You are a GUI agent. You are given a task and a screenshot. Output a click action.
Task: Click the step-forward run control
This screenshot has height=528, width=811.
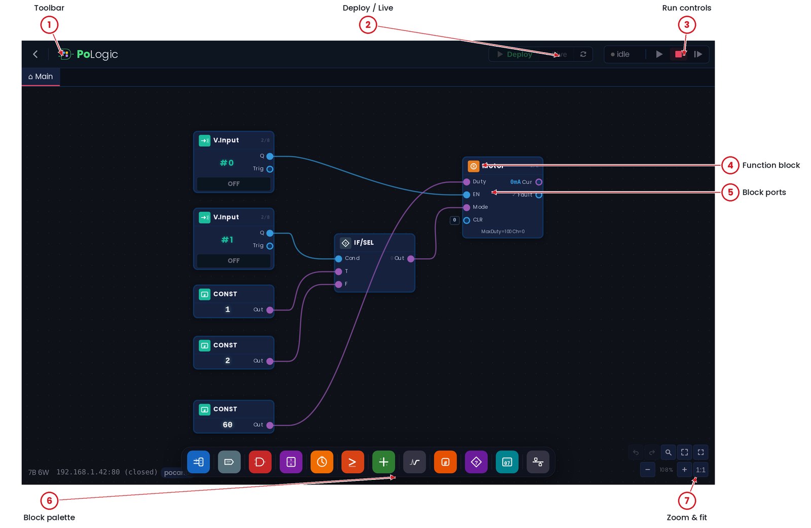click(698, 54)
